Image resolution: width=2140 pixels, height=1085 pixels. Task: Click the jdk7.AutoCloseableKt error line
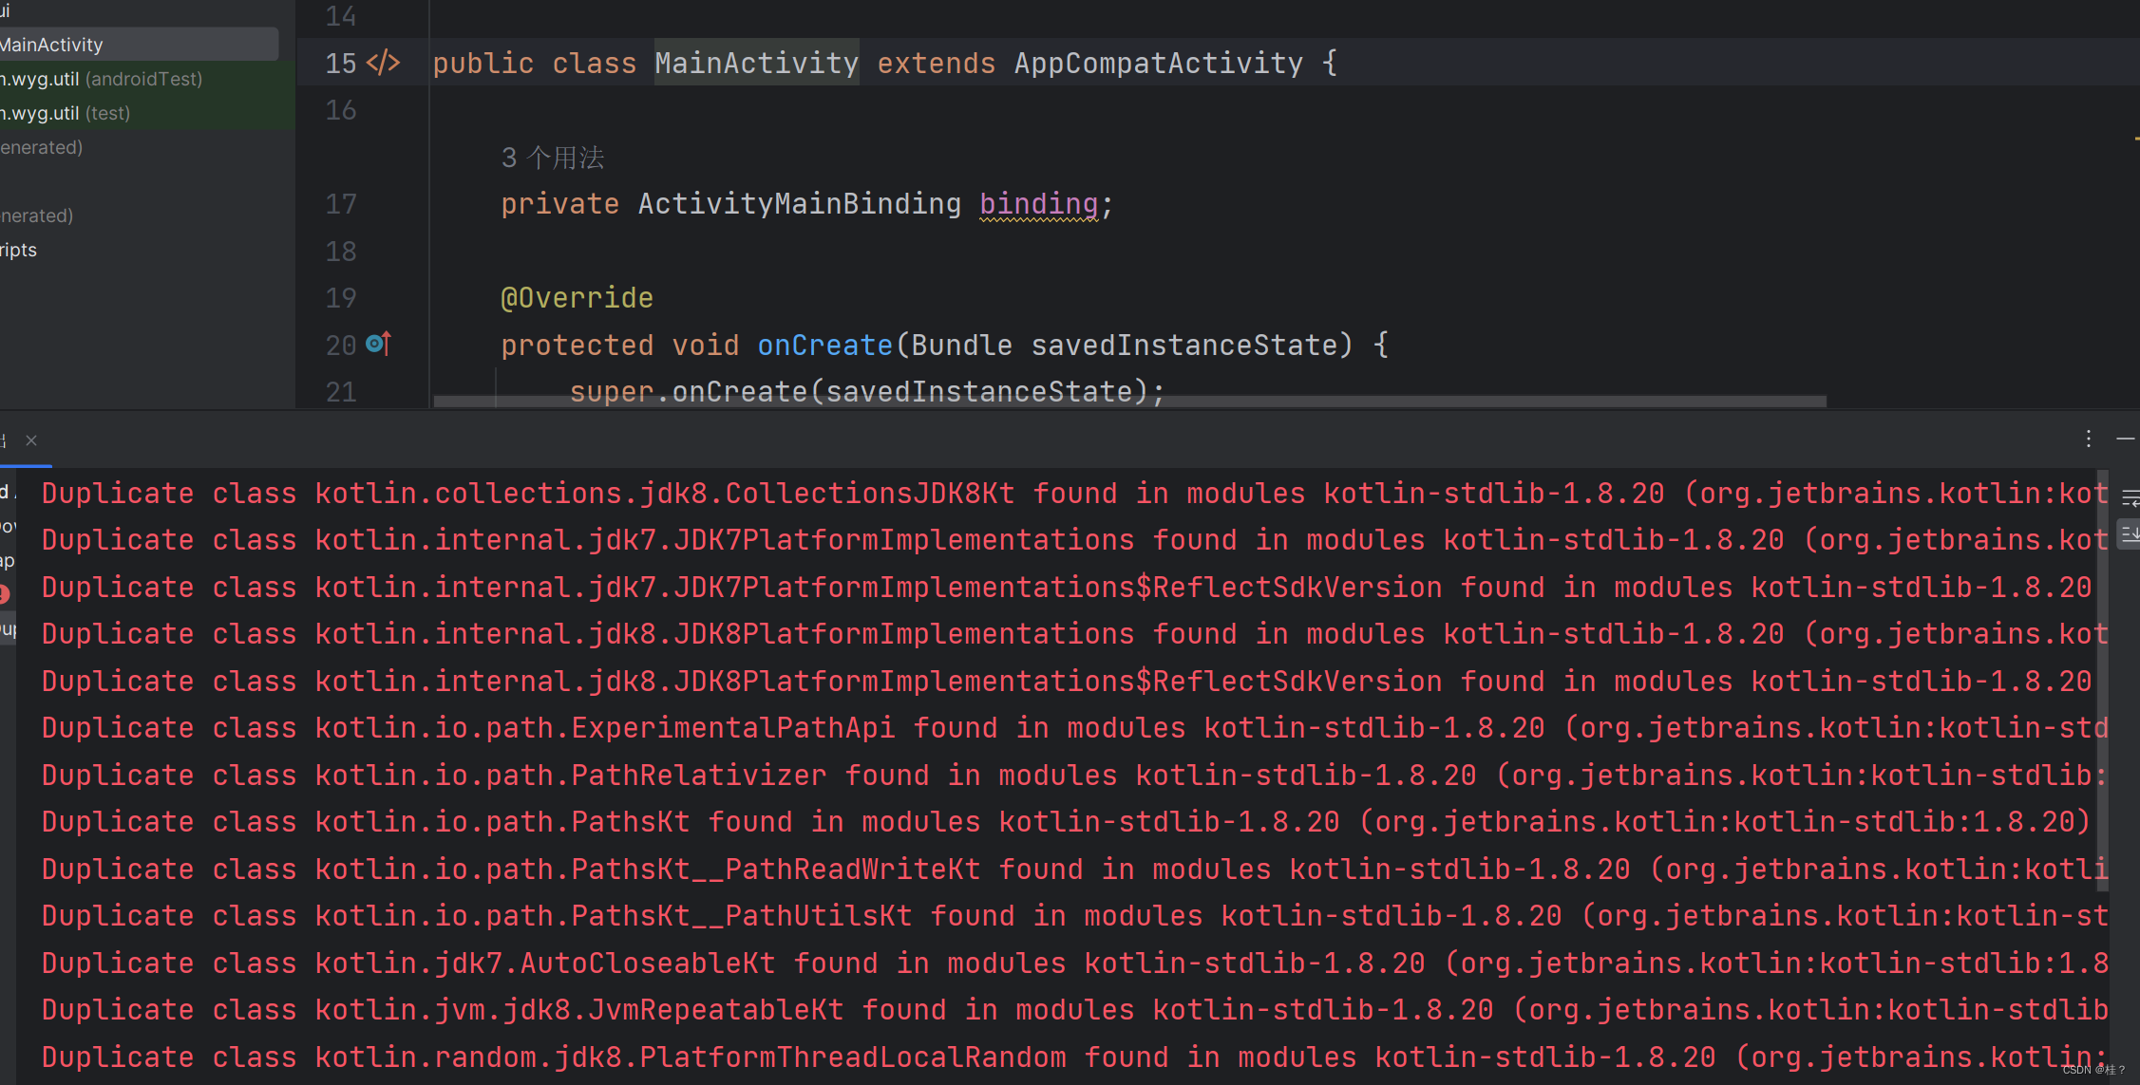1075,963
